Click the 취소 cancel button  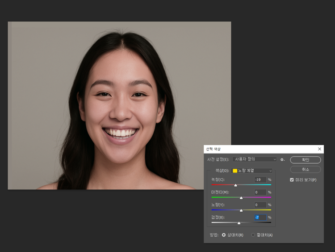(306, 170)
